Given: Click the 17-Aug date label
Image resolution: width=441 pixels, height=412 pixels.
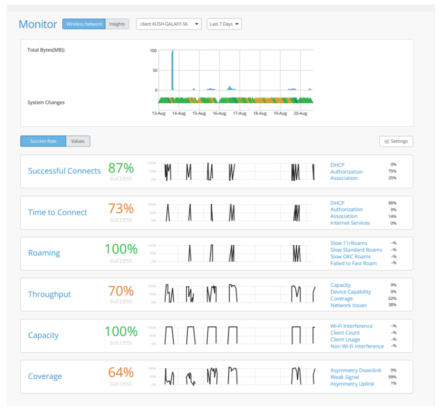Looking at the screenshot, I should tap(240, 113).
